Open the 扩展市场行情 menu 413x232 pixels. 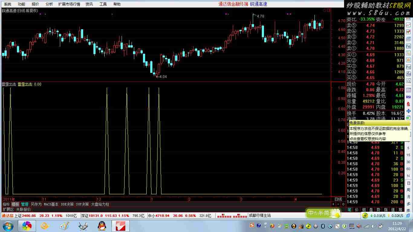coord(69,4)
